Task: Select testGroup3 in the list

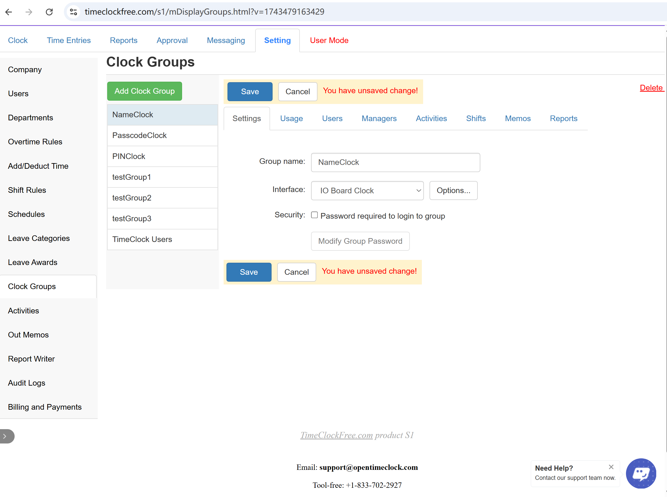Action: pos(162,219)
